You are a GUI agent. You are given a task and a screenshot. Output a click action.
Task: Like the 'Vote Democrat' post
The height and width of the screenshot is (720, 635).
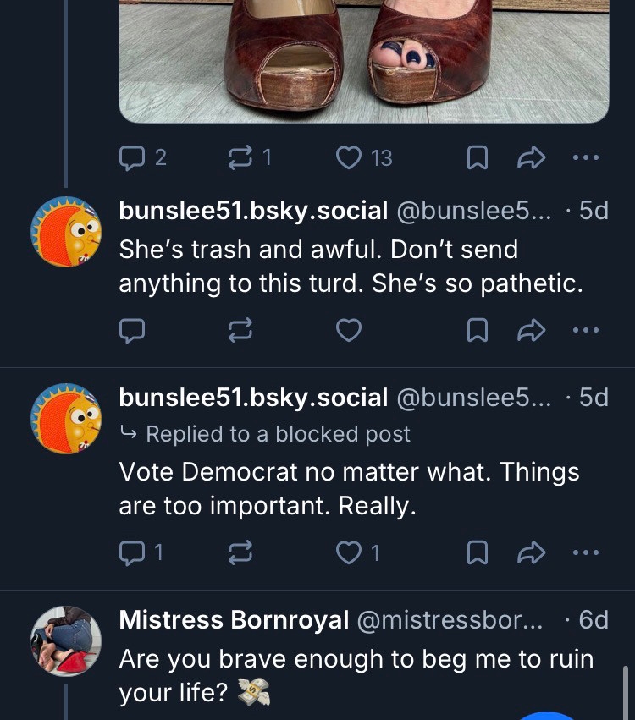[349, 552]
